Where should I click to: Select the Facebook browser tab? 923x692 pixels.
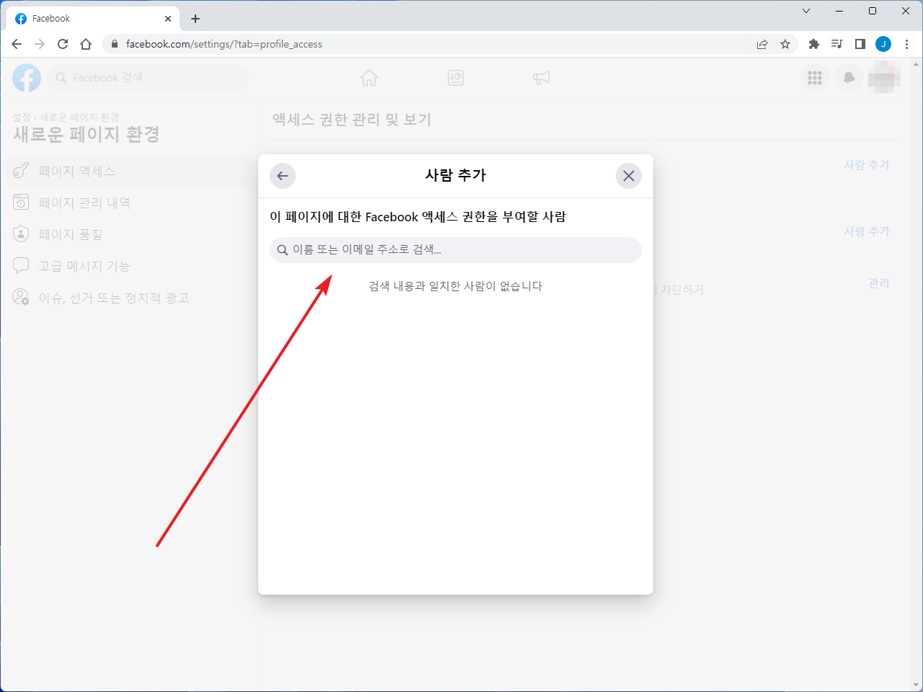92,19
